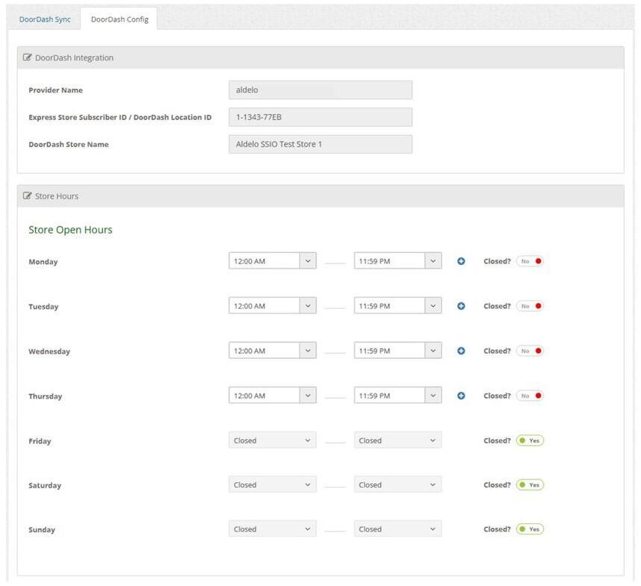The height and width of the screenshot is (586, 641).
Task: Toggle the Sunday Closed switch off
Action: click(530, 529)
